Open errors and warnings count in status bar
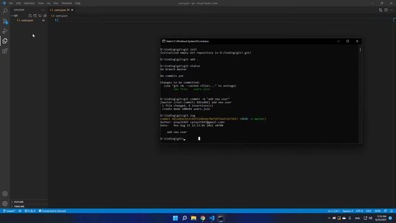The height and width of the screenshot is (223, 396). [x=30, y=211]
